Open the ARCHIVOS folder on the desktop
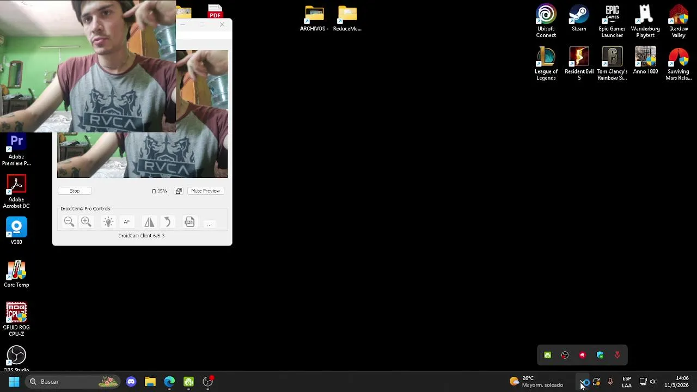Screen dimensions: 697x392 click(x=314, y=19)
